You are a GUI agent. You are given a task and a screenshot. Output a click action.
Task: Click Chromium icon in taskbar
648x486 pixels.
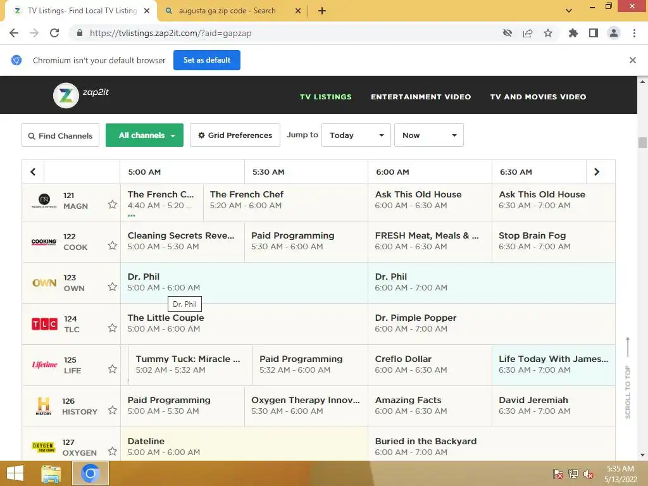(x=90, y=473)
